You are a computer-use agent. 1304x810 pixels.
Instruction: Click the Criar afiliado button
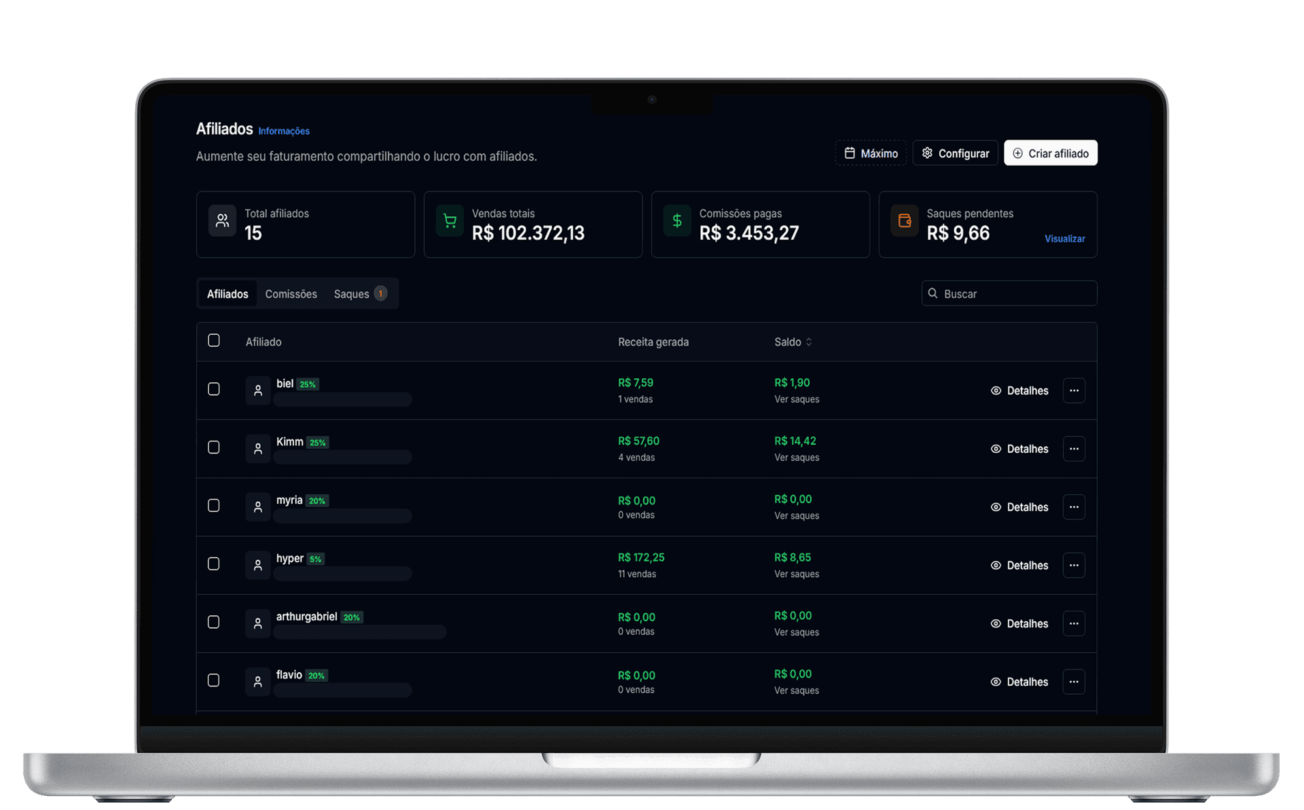[x=1051, y=153]
